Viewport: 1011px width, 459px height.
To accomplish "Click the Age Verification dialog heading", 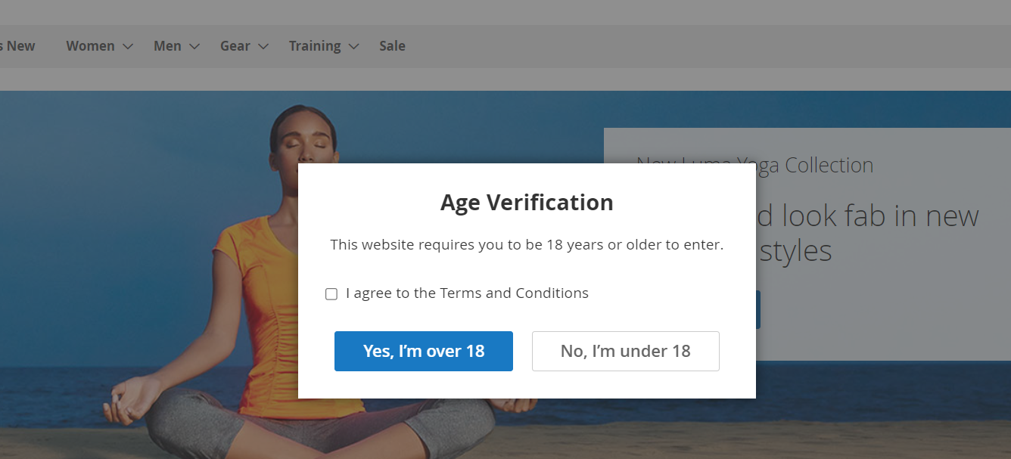I will 527,203.
